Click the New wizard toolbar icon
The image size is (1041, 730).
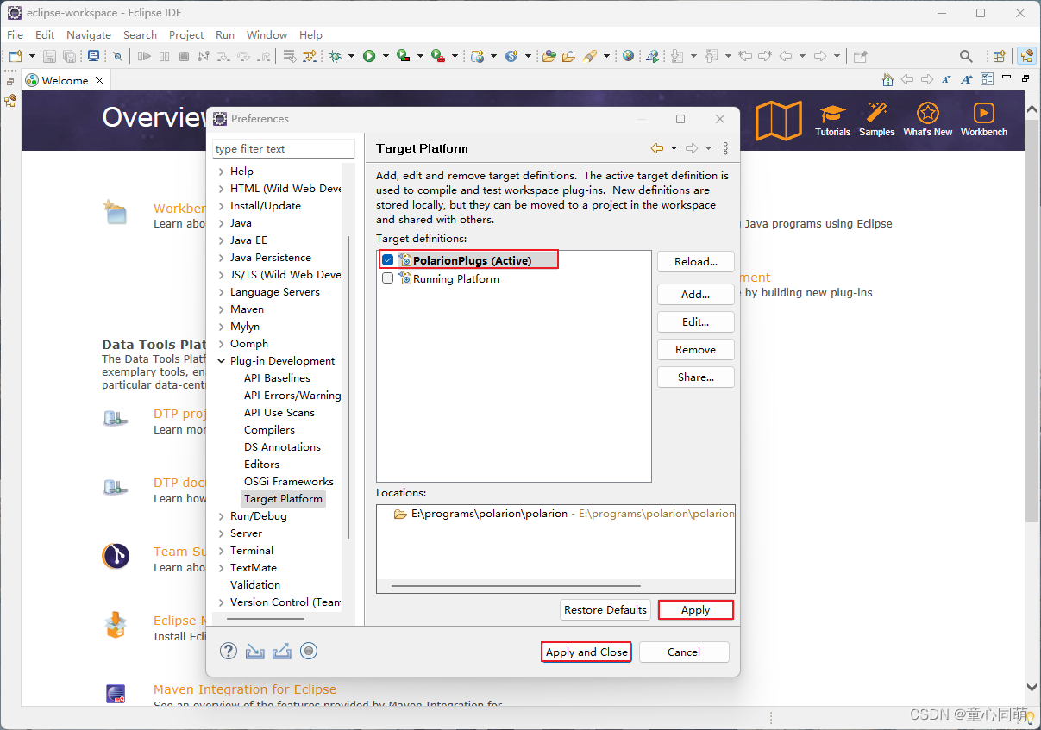tap(16, 56)
